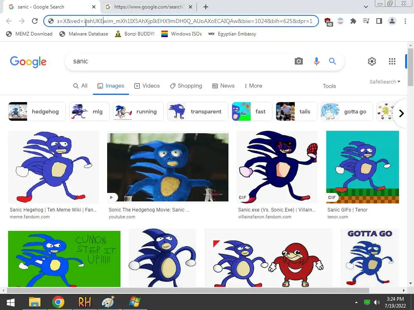Filter images by the gotta go chip

(x=346, y=111)
